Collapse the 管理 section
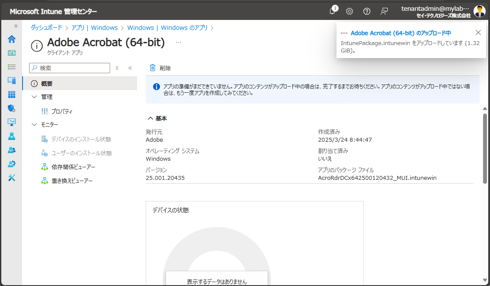Screen dimensions: 490x286 [34, 97]
